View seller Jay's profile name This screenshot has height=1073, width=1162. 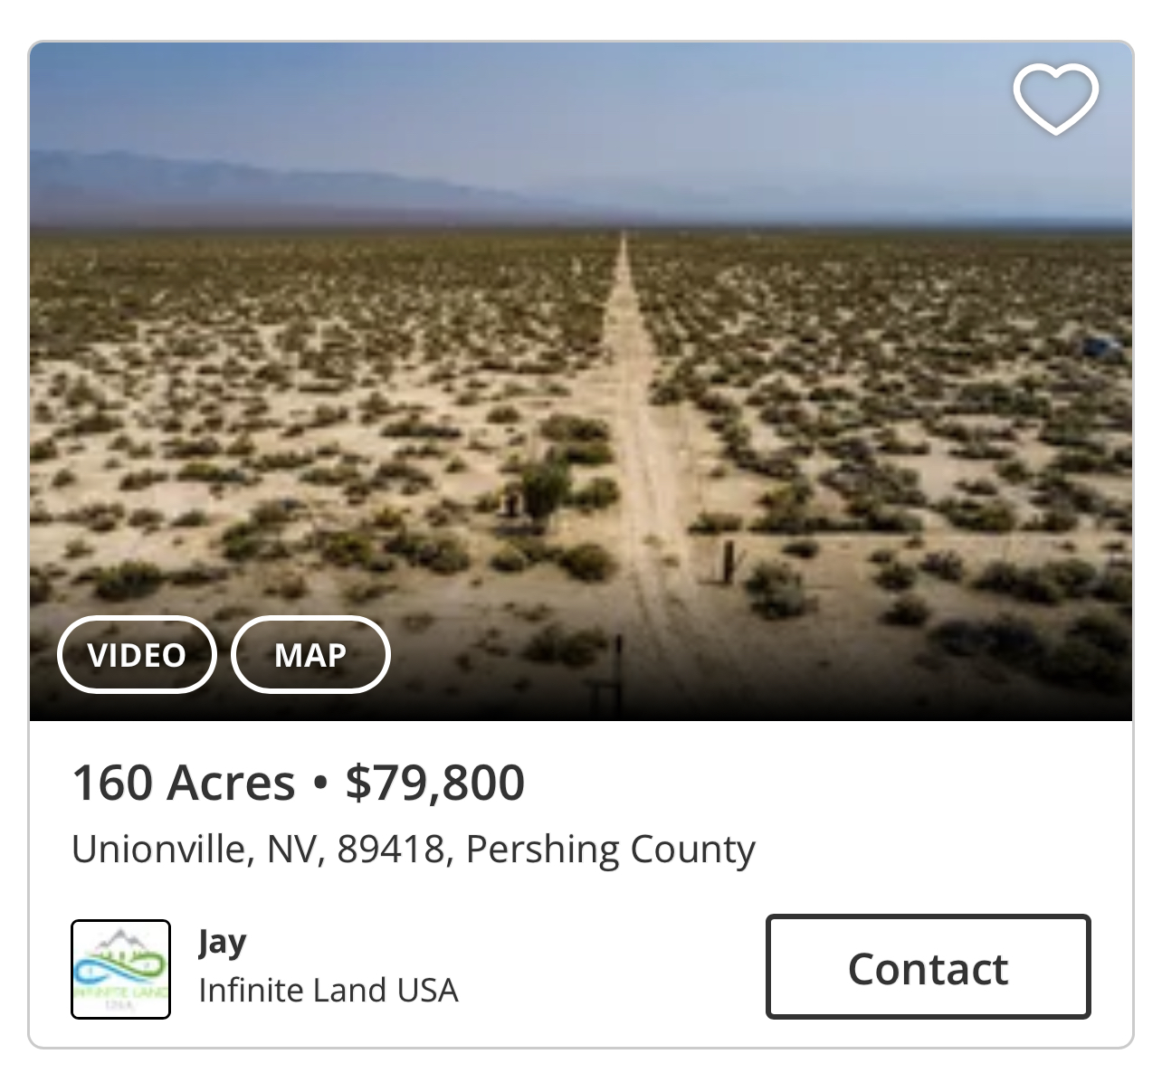223,943
